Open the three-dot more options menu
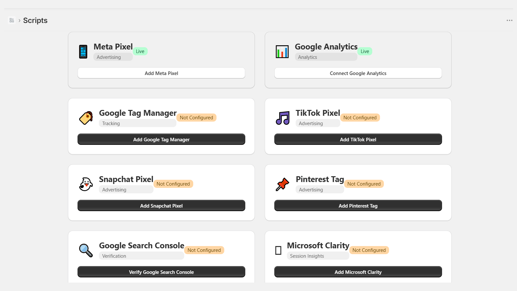This screenshot has width=517, height=291. click(x=510, y=20)
